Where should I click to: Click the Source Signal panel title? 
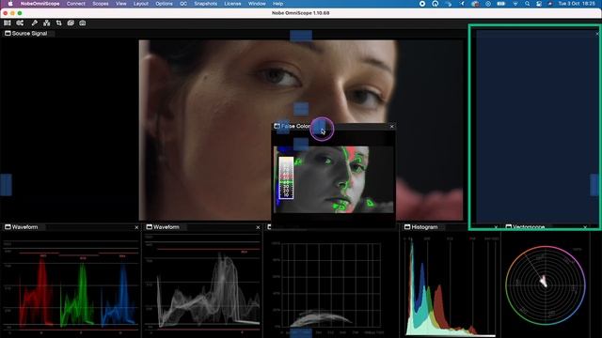point(29,34)
